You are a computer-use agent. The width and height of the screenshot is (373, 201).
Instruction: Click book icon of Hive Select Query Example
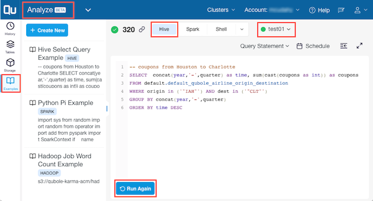pyautogui.click(x=33, y=49)
